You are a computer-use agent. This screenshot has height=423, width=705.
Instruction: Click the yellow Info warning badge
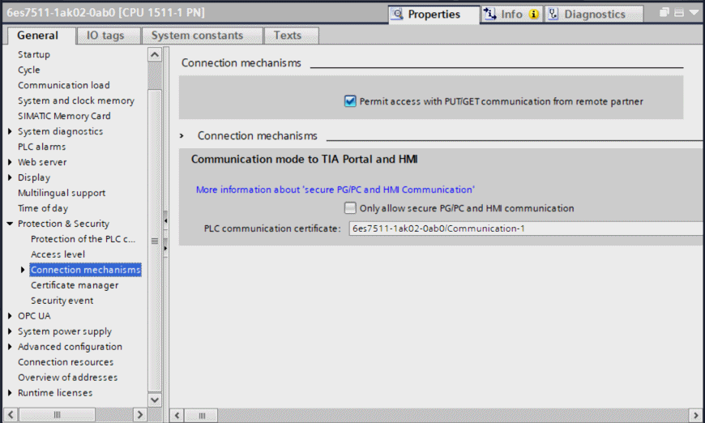coord(534,15)
